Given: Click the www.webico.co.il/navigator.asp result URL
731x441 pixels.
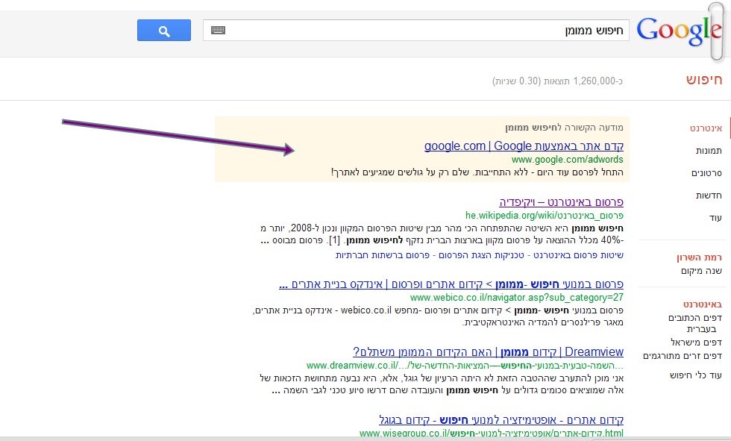Looking at the screenshot, I should coord(516,298).
